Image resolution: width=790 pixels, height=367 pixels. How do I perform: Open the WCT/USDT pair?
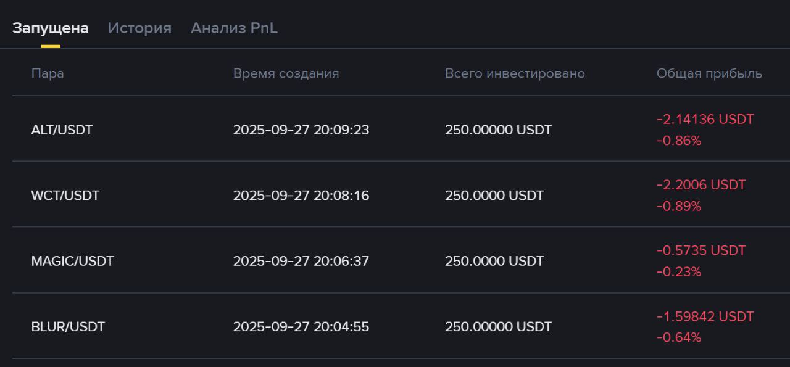[65, 196]
